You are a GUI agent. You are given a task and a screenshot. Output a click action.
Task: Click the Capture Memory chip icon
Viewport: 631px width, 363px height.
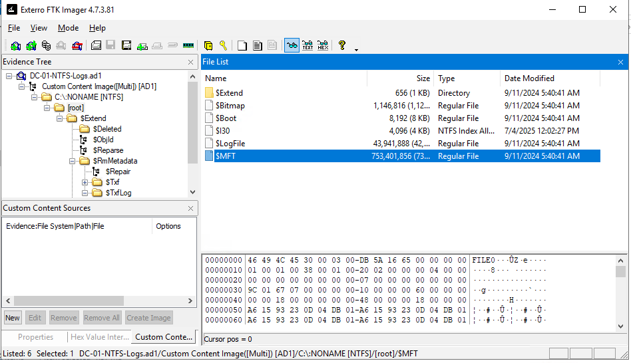click(188, 45)
